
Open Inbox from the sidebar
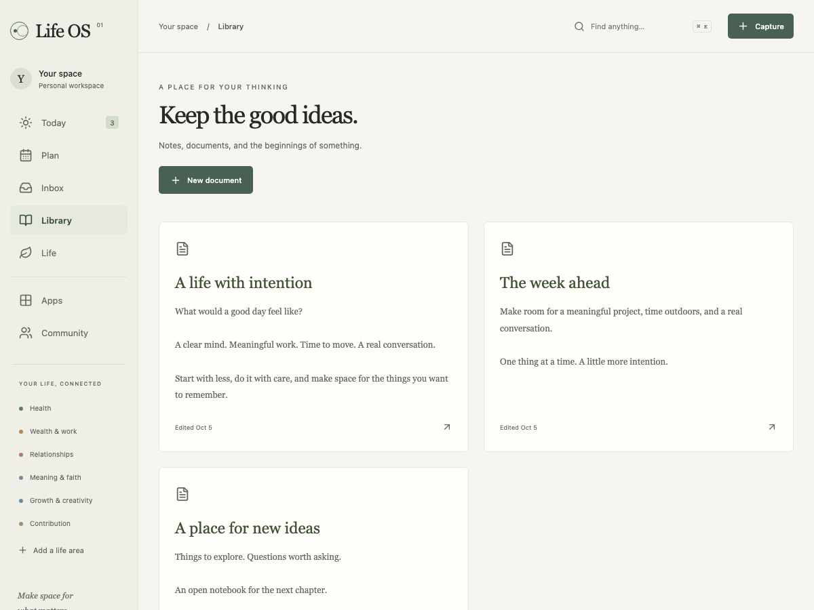point(69,188)
